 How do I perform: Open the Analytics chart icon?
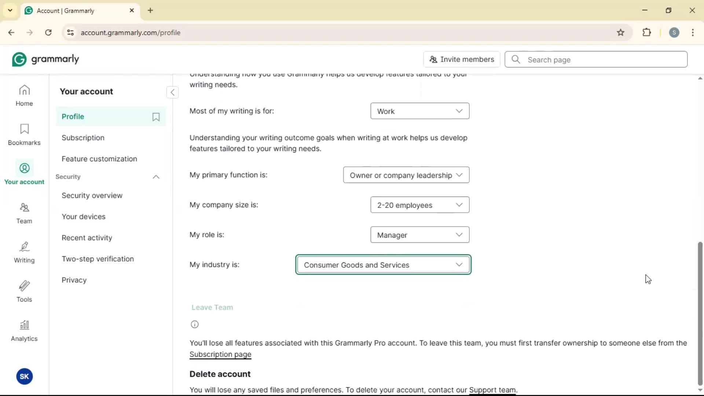pyautogui.click(x=24, y=331)
